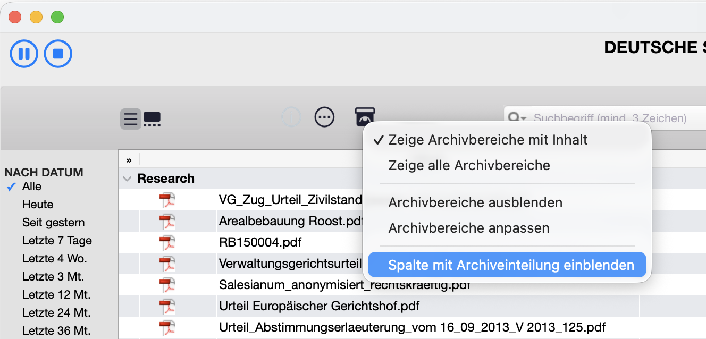This screenshot has width=706, height=339.
Task: Click the Research group title
Action: 166,179
